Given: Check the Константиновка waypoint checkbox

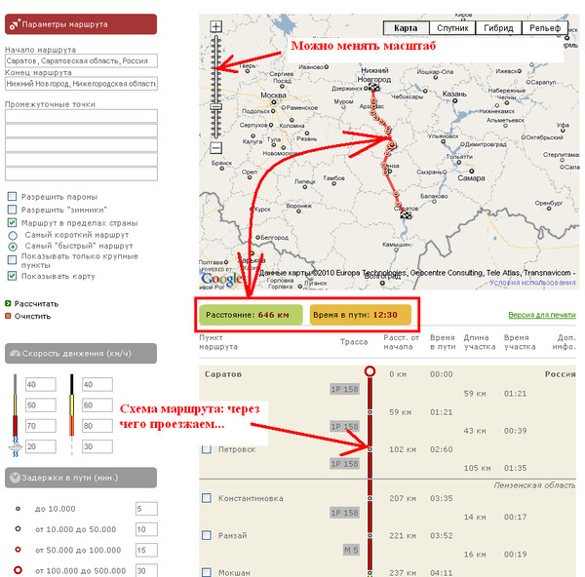Looking at the screenshot, I should (x=207, y=498).
